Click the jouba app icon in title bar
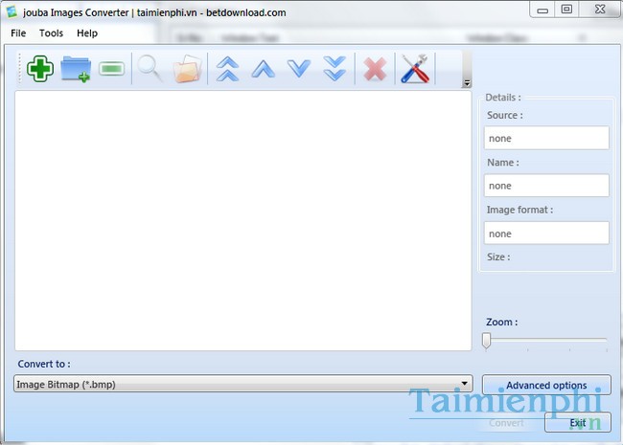The image size is (623, 445). (12, 11)
